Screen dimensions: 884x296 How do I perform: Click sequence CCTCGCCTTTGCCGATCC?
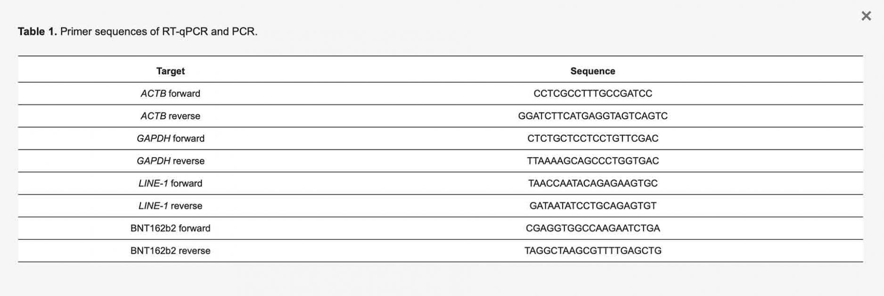[593, 93]
